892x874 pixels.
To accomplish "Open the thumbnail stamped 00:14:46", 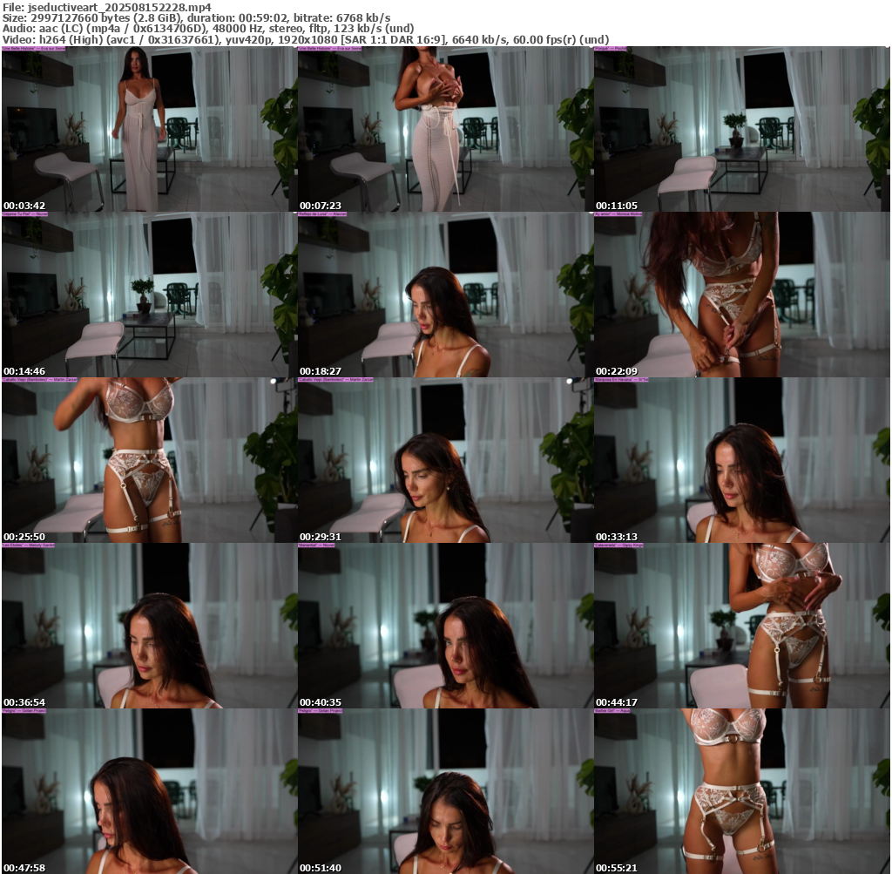I will pyautogui.click(x=150, y=295).
